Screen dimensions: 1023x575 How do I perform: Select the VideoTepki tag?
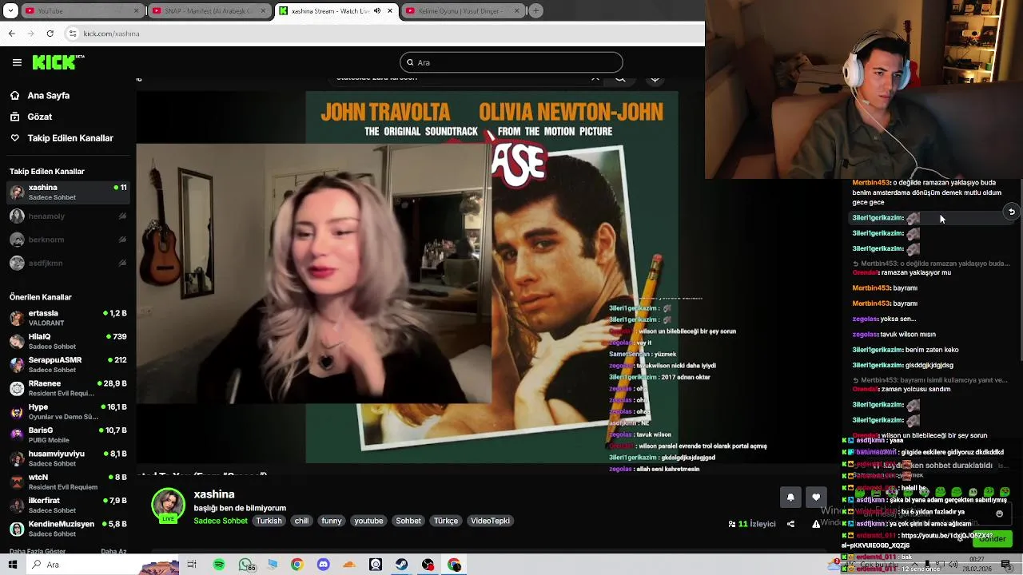[x=490, y=521]
